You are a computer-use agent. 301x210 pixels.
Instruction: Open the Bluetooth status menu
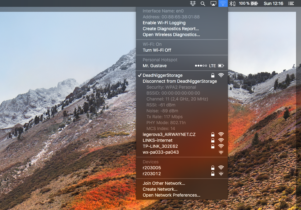coord(230,3)
